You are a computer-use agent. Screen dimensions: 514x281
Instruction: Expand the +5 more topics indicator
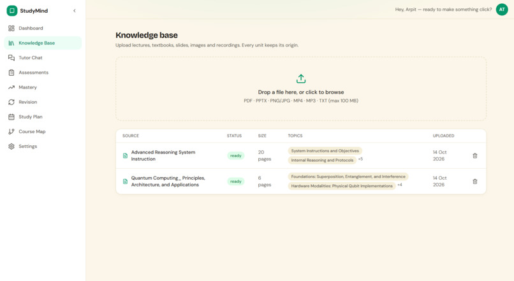click(x=360, y=159)
